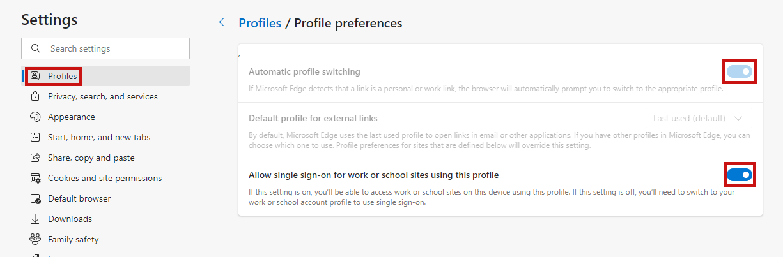Click the Downloads arrow icon
The height and width of the screenshot is (257, 783).
(35, 219)
